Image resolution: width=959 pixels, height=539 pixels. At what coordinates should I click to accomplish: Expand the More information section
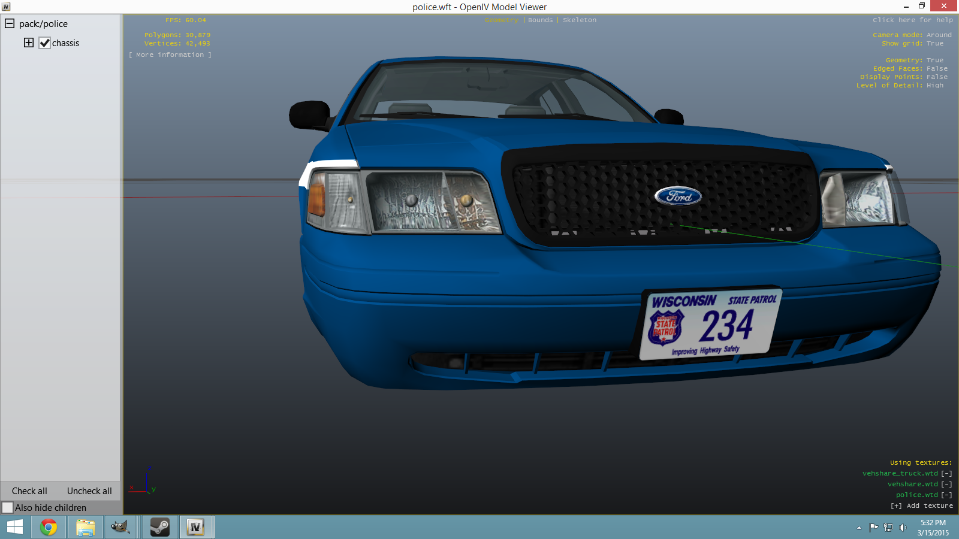coord(170,55)
